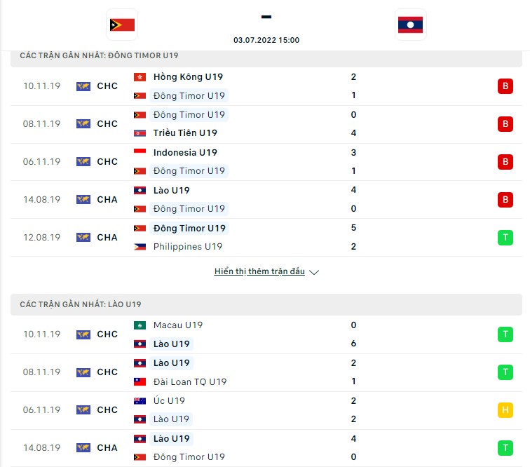Click the Macau flag icon
Image resolution: width=530 pixels, height=467 pixels.
[x=140, y=325]
